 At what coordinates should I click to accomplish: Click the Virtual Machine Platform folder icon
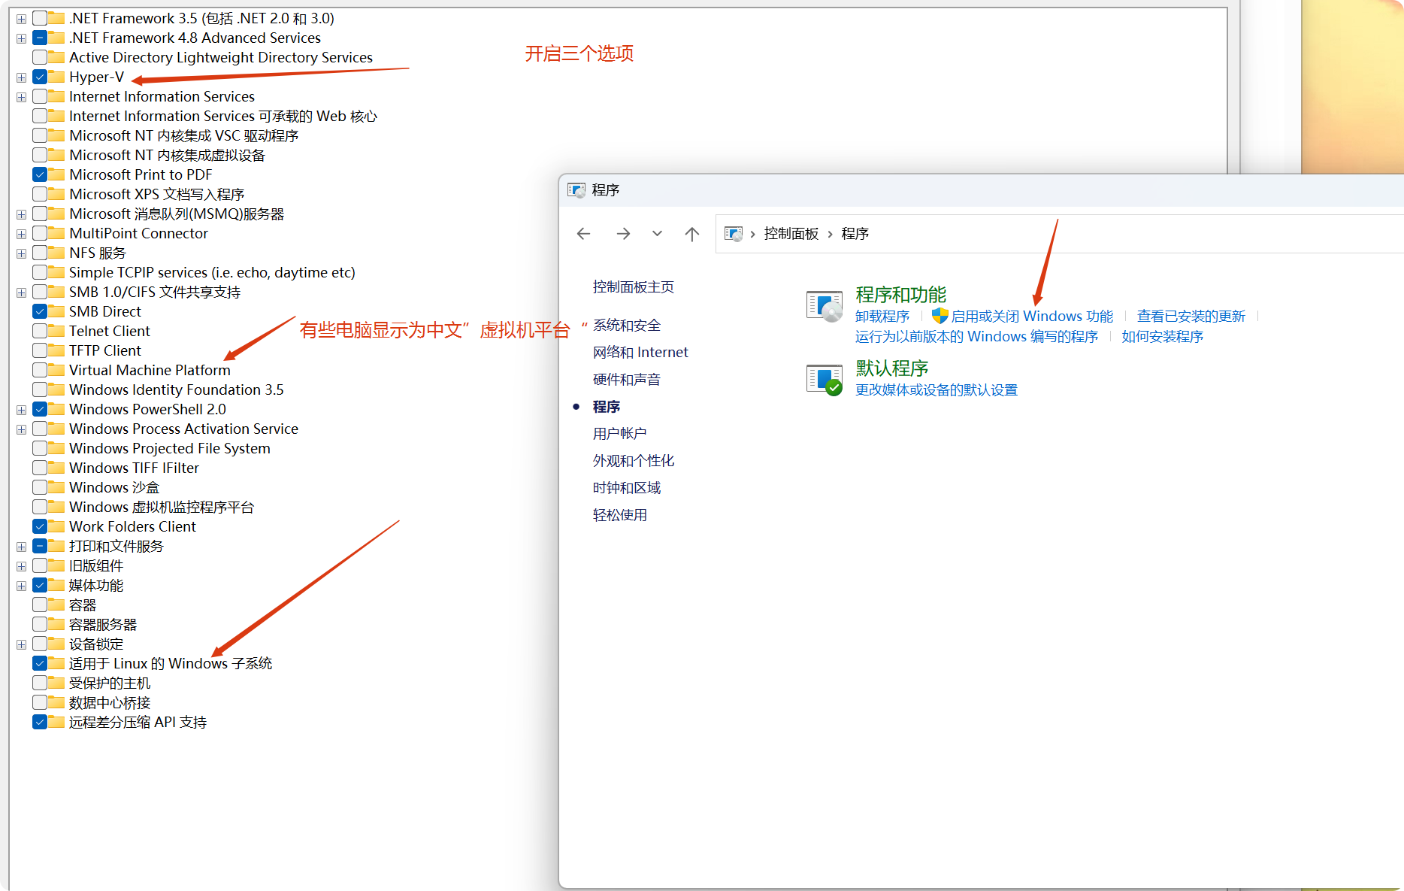pyautogui.click(x=56, y=370)
